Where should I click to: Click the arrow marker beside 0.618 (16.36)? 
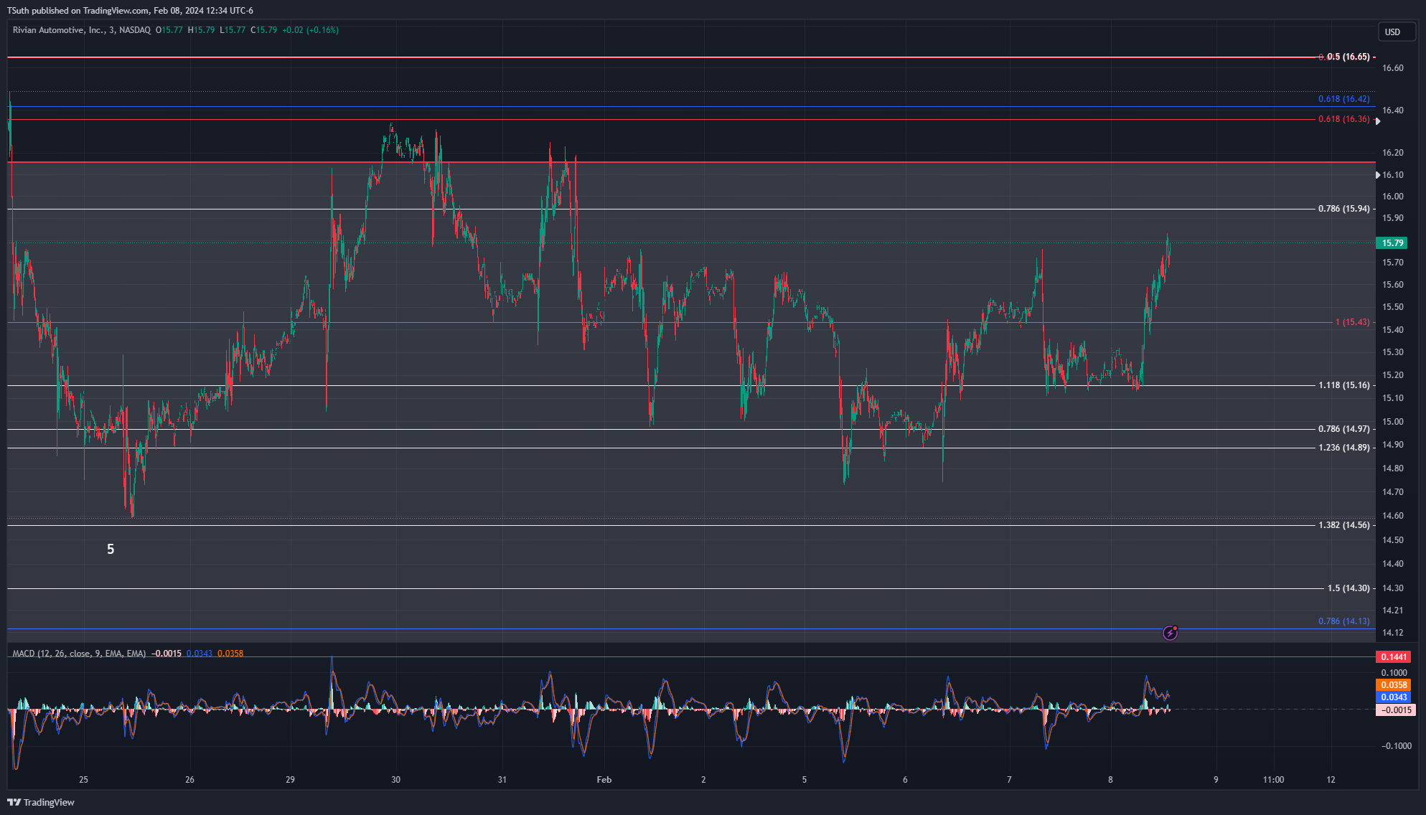[1377, 121]
